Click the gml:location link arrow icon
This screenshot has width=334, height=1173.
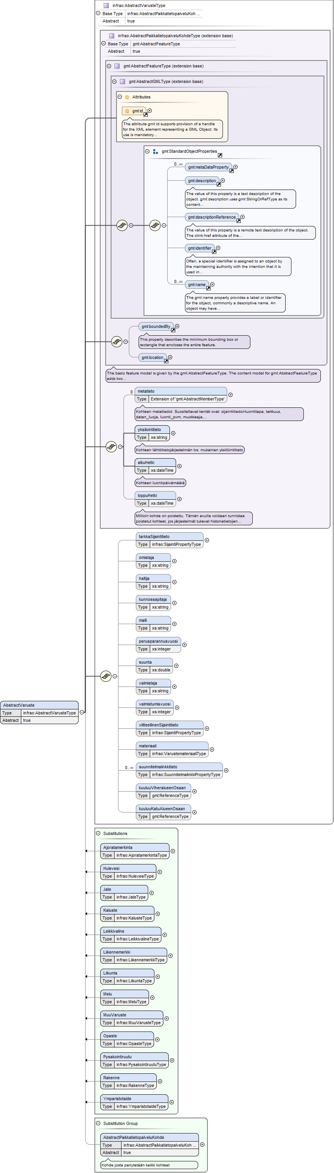click(x=166, y=361)
